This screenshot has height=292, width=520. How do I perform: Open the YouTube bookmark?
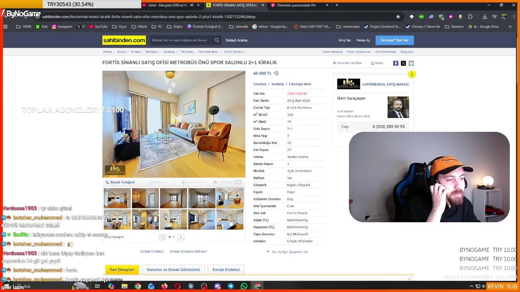98,27
